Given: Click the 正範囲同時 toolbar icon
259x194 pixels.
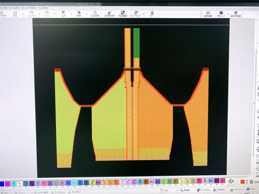Looking at the screenshot, I should point(109,14).
